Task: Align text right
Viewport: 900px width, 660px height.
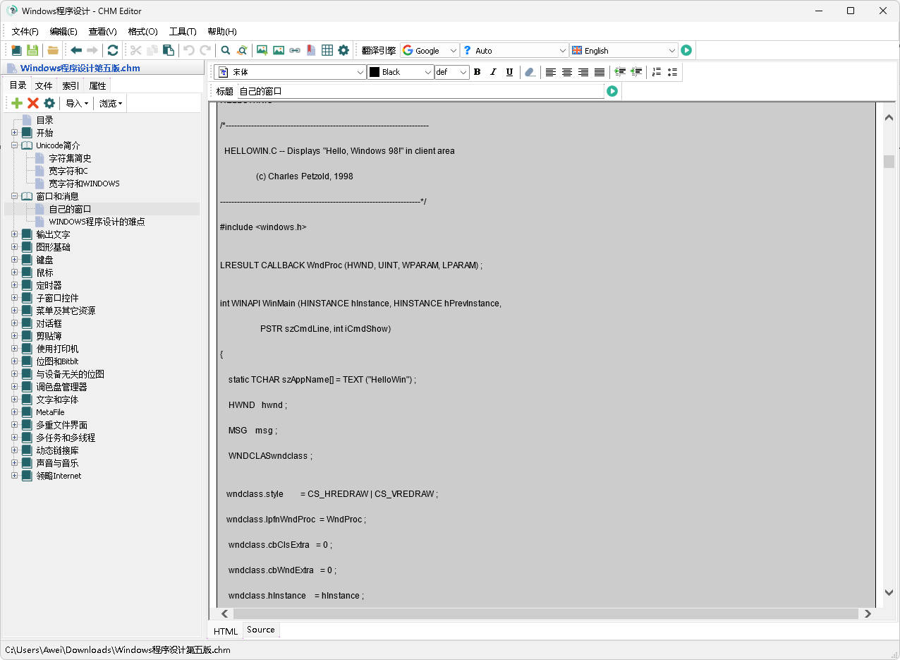Action: coord(583,72)
